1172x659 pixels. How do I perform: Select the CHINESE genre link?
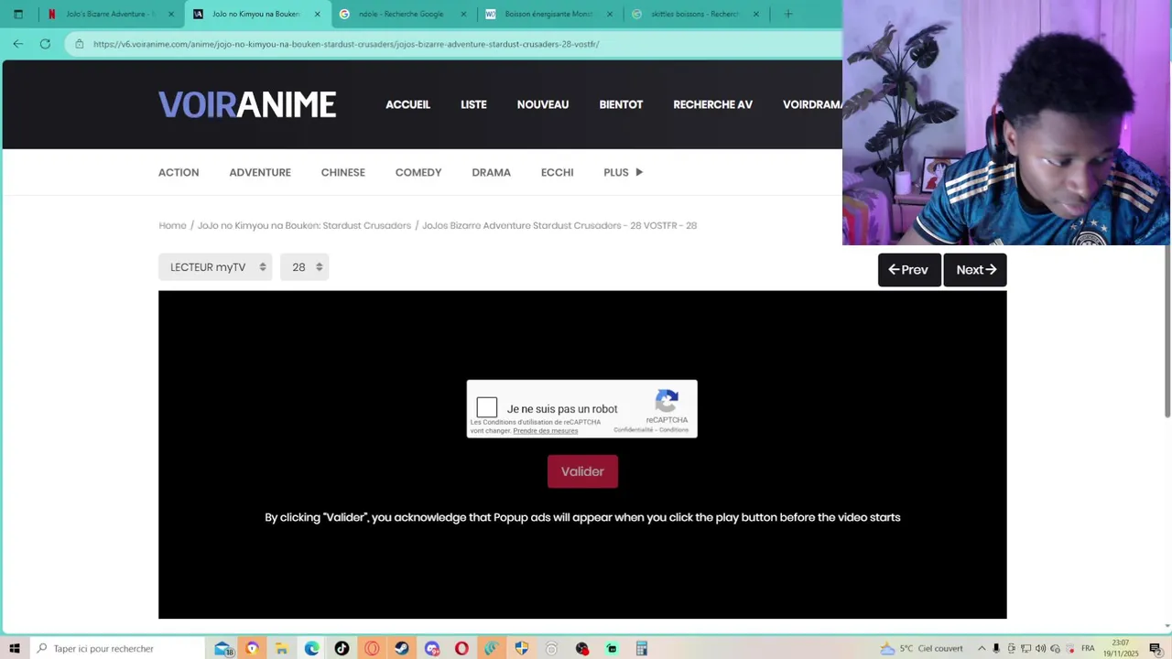pyautogui.click(x=342, y=172)
